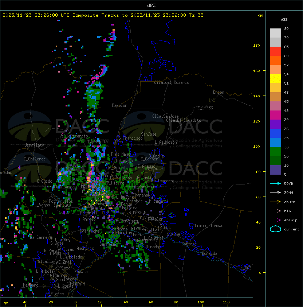Pick the magenta swatch between 42 and 39 dBZ
This screenshot has height=307, width=303.
coord(275,115)
